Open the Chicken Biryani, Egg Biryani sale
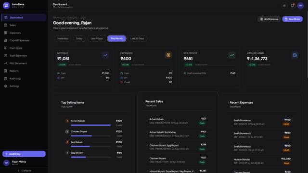Image resolution: width=308 pixels, height=173 pixels. [x=178, y=147]
